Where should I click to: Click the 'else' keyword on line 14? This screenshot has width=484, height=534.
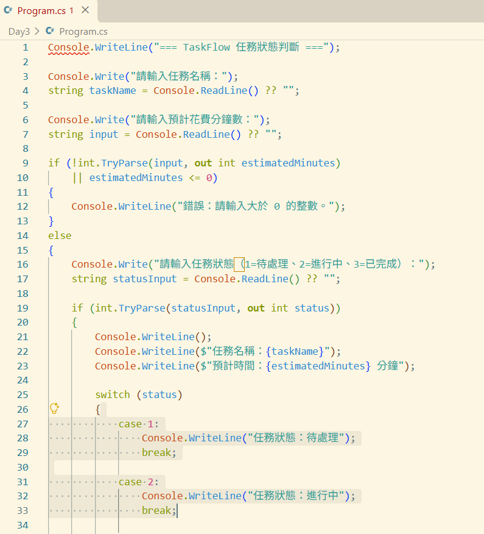click(x=60, y=236)
